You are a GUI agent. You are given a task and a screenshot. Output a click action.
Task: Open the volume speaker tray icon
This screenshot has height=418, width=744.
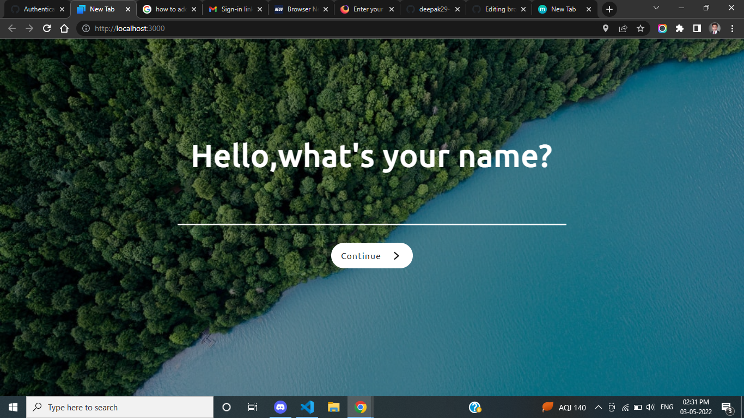tap(650, 407)
